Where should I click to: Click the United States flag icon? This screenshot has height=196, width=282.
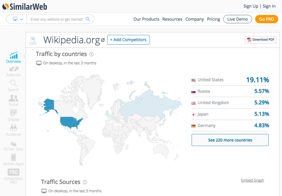tap(193, 80)
